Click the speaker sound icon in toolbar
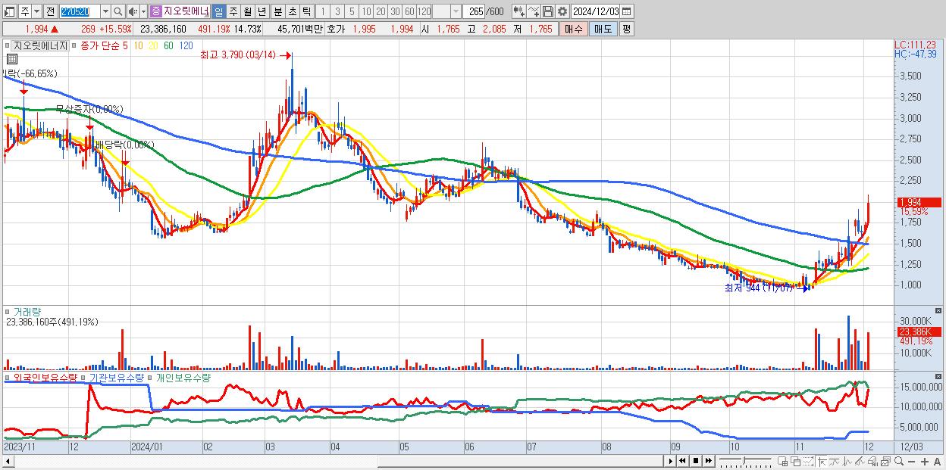This screenshot has width=946, height=470. coord(133,11)
